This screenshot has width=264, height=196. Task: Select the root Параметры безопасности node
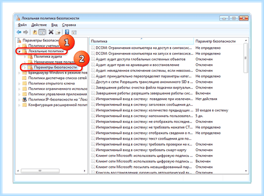click(x=41, y=41)
